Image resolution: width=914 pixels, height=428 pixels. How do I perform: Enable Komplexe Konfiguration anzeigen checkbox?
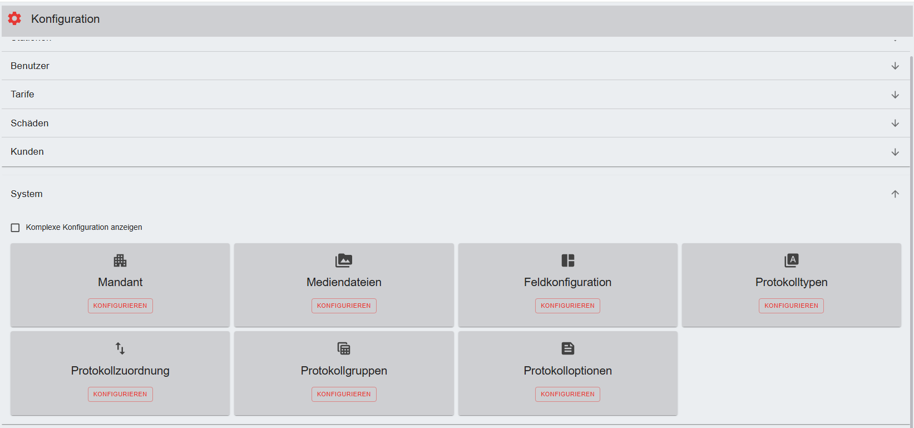click(x=16, y=228)
